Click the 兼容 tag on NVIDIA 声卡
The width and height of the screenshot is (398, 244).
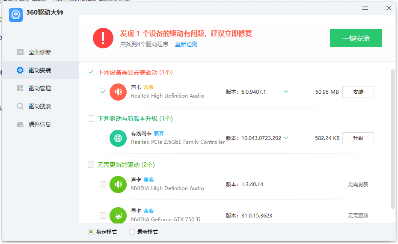point(149,179)
